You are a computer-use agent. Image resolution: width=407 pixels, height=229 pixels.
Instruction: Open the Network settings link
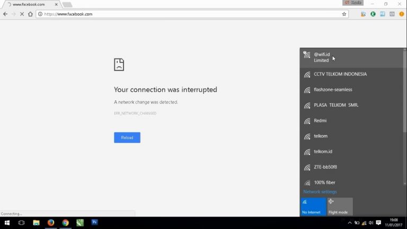(320, 191)
